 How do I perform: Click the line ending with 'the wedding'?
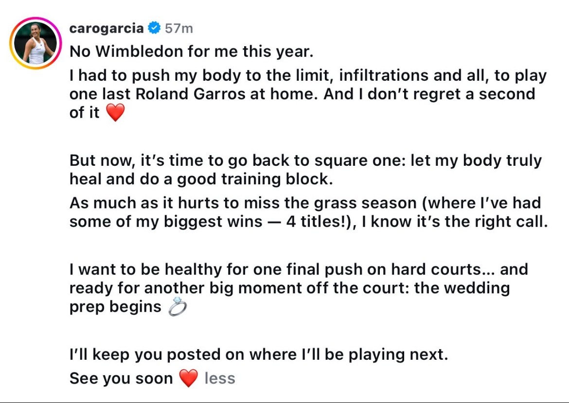point(289,288)
